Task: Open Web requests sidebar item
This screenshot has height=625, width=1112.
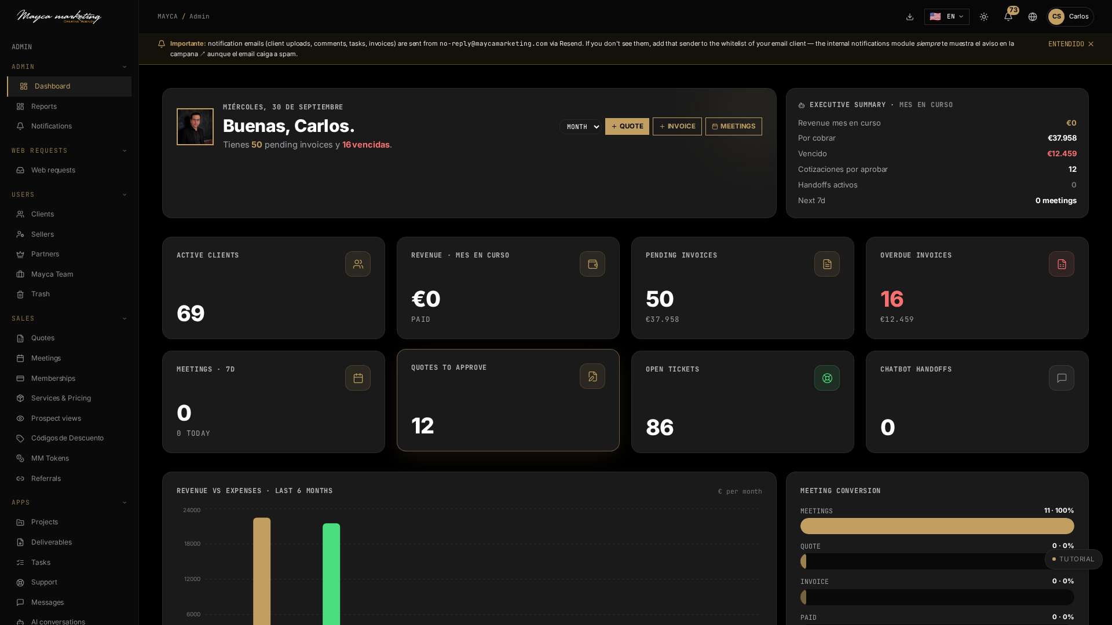Action: click(69, 170)
